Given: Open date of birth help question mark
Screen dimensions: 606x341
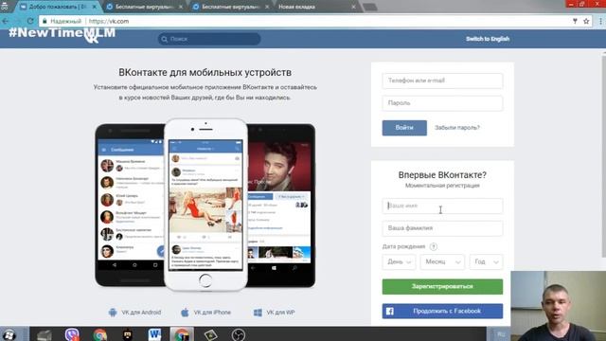Looking at the screenshot, I should click(x=434, y=246).
